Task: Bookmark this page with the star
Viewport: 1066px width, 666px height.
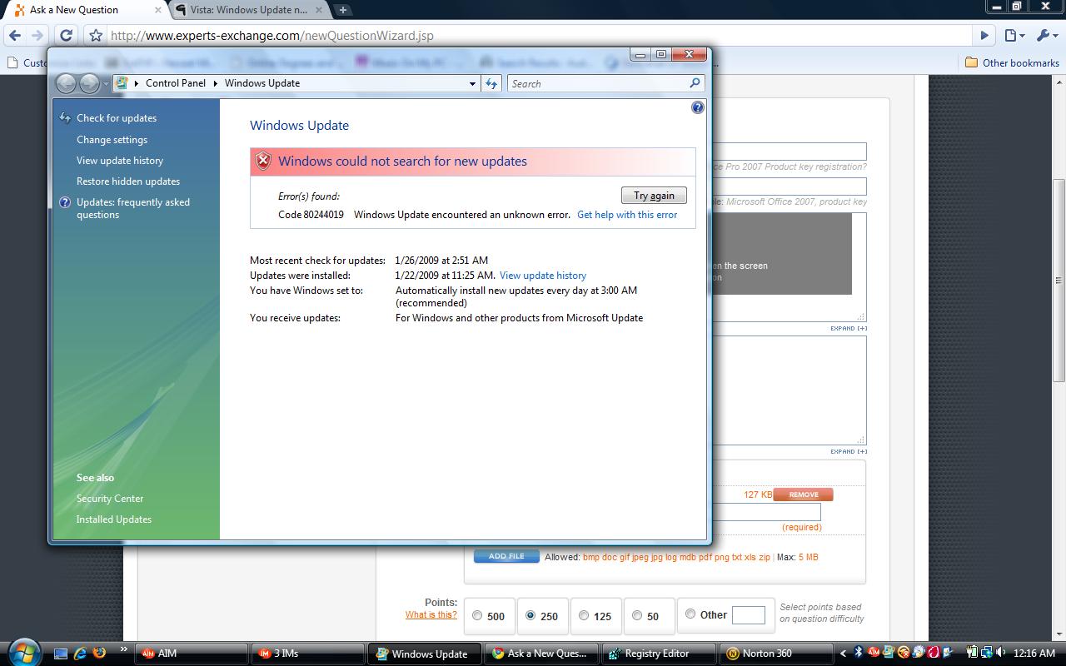Action: (x=96, y=36)
